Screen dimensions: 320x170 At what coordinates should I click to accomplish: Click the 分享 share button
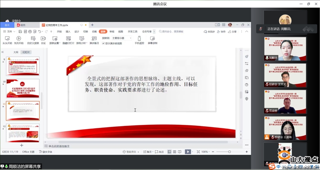pos(232,32)
